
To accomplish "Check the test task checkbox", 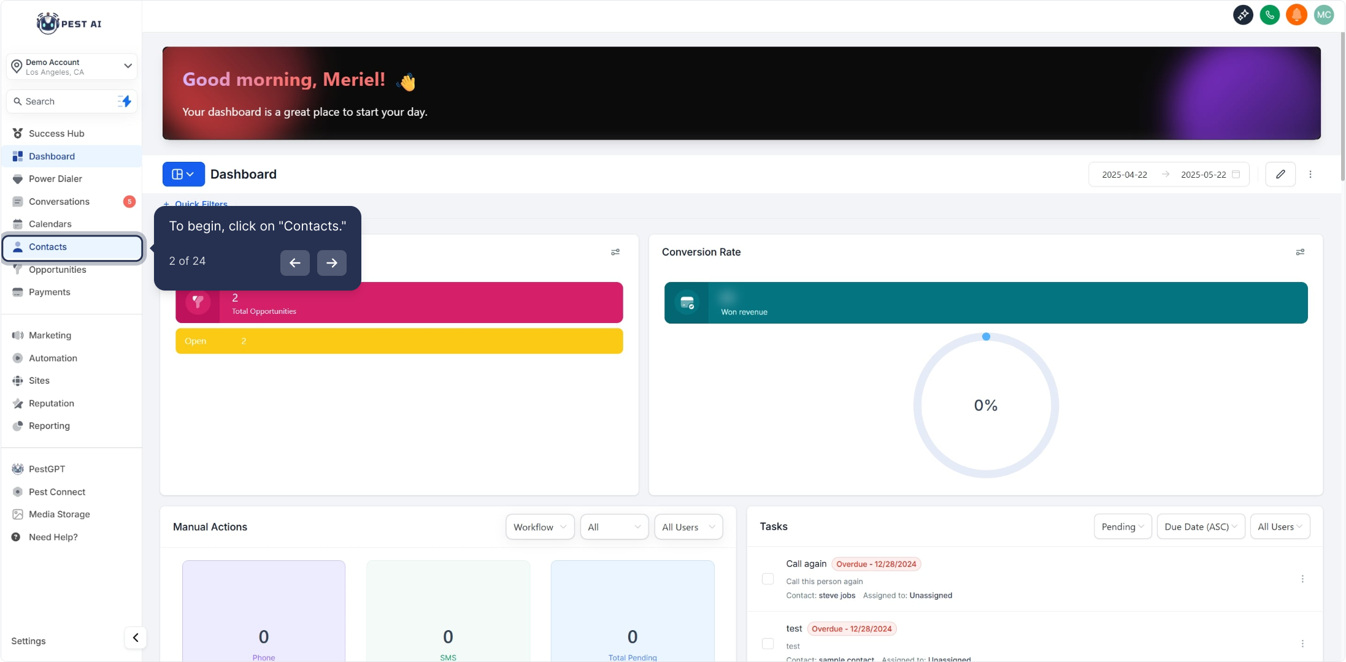I will [x=767, y=644].
